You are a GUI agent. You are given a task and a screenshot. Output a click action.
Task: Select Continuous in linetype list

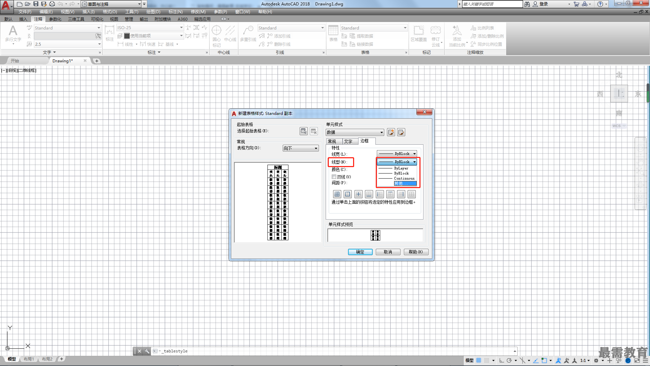click(397, 178)
